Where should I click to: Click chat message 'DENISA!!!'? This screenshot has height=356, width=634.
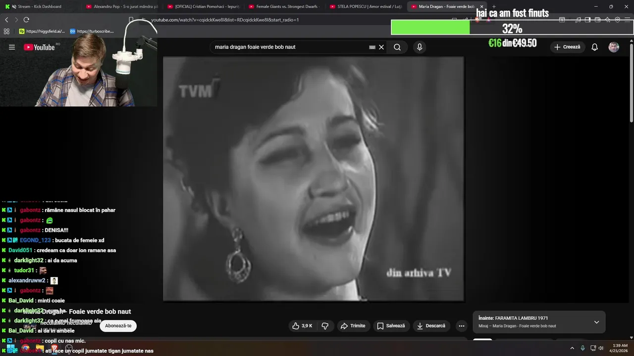tap(56, 230)
